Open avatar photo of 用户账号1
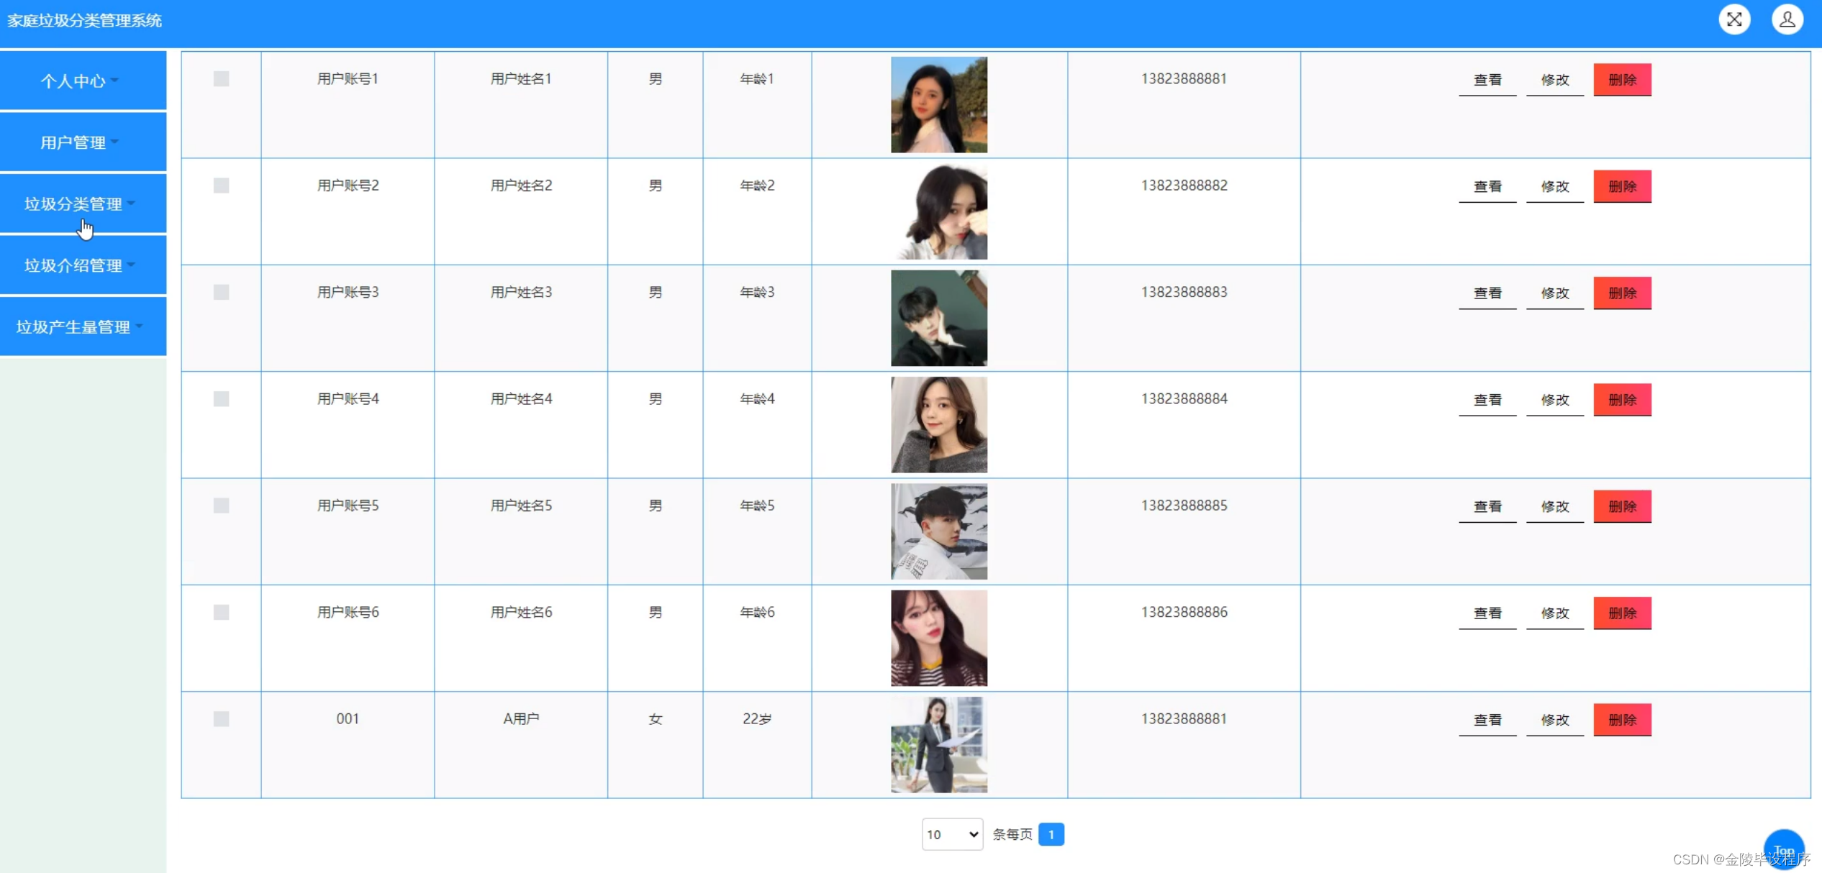 (x=938, y=105)
